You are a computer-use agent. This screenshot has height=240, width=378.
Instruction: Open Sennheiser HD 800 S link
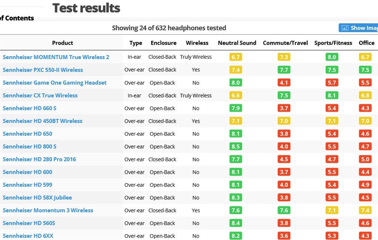[30, 146]
